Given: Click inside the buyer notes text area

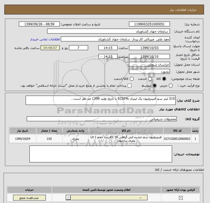Looking at the screenshot, I should 101,154.
